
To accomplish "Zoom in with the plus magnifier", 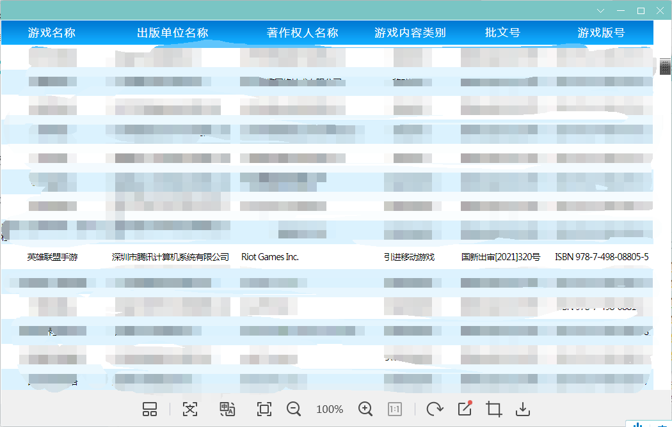I will click(x=365, y=410).
